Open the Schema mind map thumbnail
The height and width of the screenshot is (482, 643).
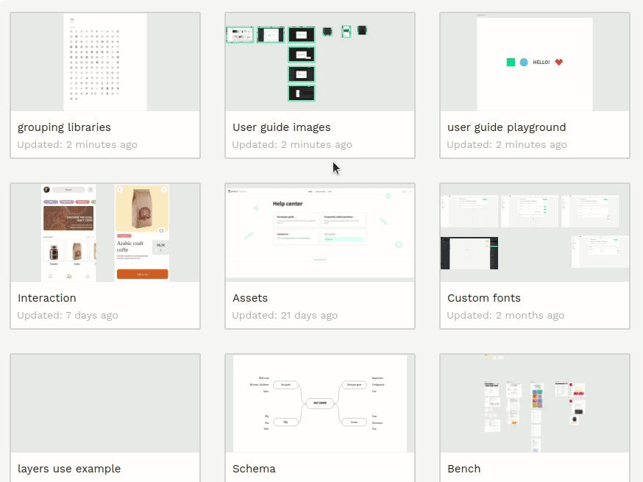tap(320, 403)
